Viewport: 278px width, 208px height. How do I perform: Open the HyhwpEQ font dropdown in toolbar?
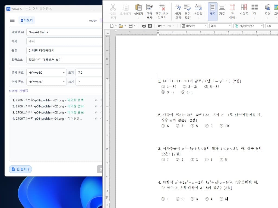tap(248, 26)
